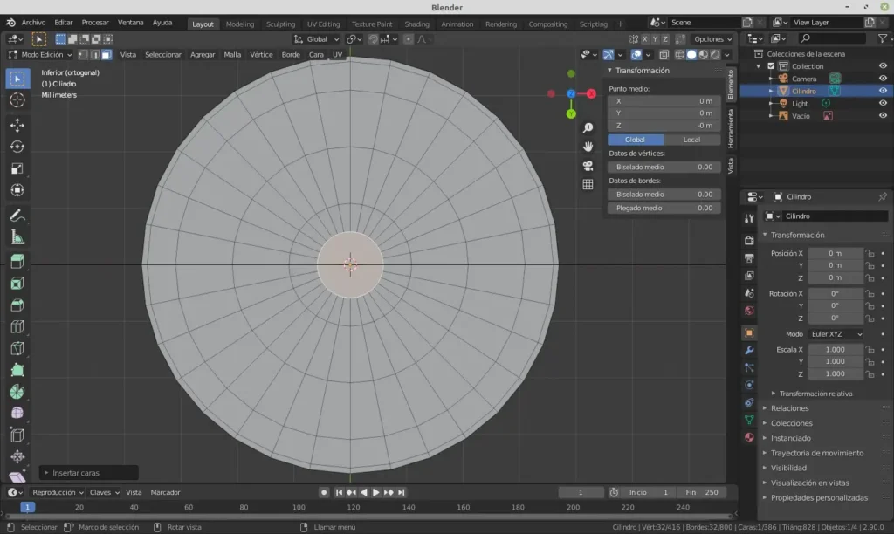Toggle visibility of Vacío in outliner

(883, 115)
